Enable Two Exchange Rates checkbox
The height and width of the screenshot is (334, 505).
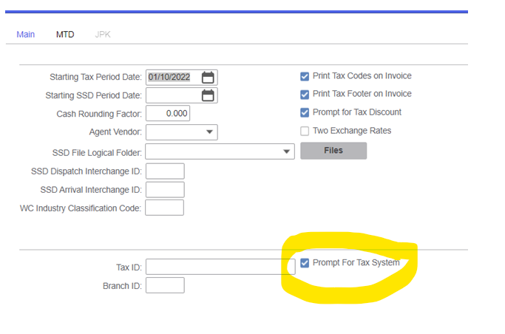(305, 132)
